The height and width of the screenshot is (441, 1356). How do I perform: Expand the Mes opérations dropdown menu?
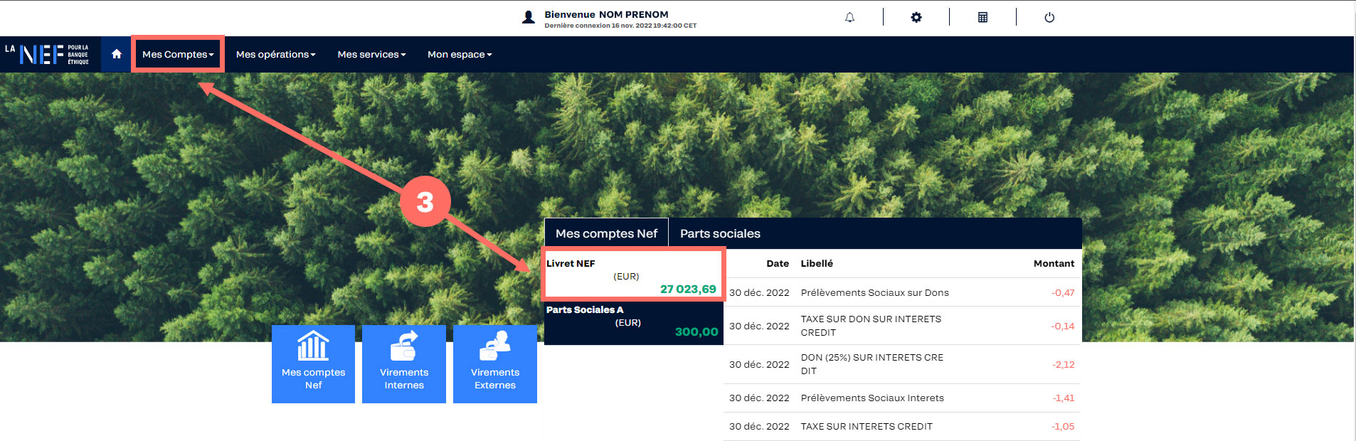coord(275,54)
